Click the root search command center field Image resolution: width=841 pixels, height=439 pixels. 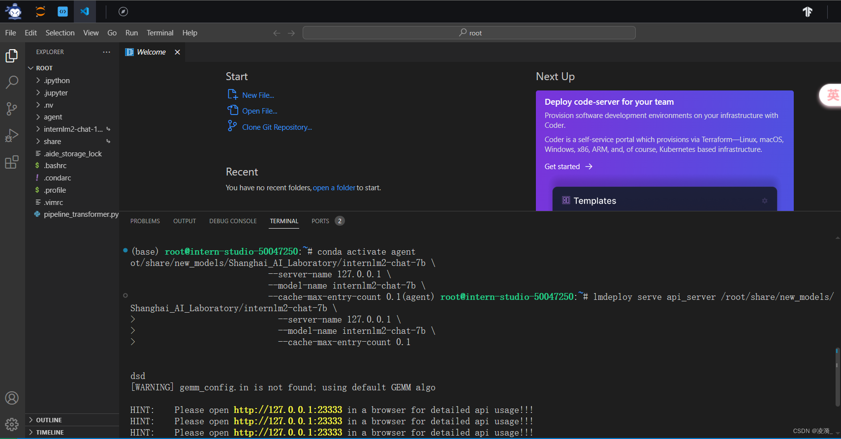pyautogui.click(x=469, y=33)
